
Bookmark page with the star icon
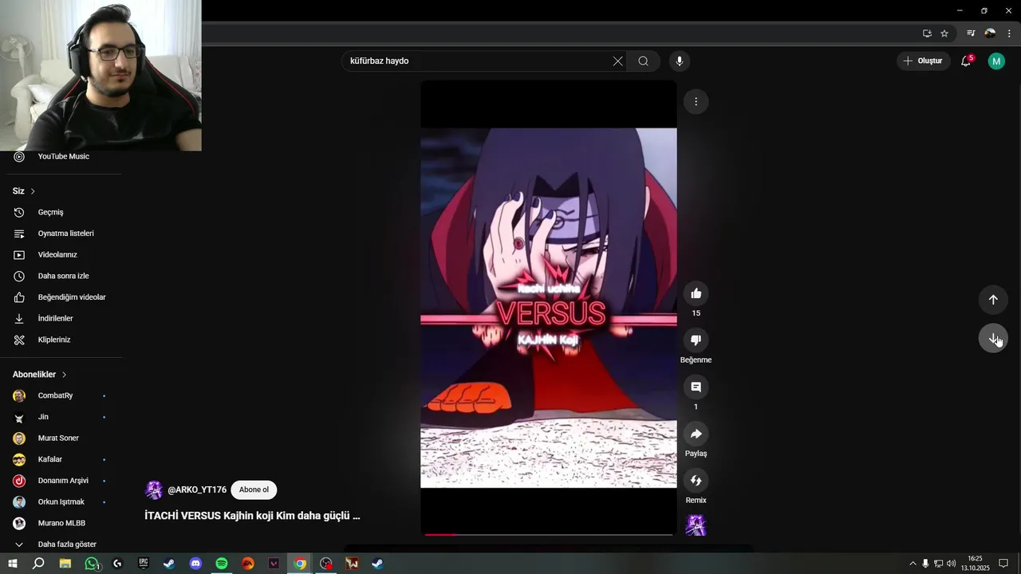(944, 33)
